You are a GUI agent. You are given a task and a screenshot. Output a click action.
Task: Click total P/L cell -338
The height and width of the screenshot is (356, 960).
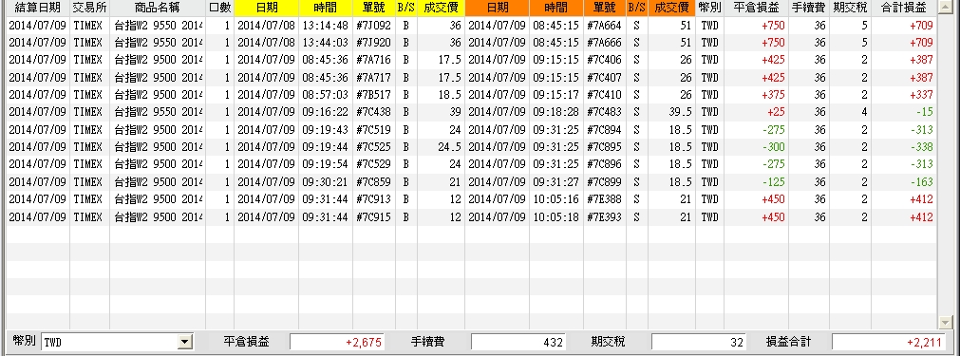[904, 147]
